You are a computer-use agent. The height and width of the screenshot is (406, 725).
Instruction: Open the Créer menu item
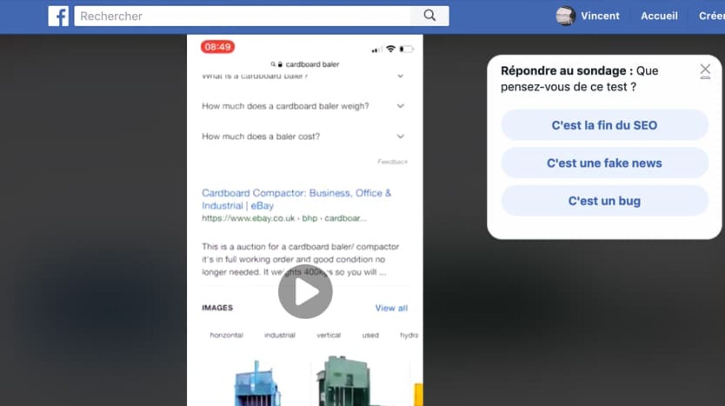(x=711, y=16)
